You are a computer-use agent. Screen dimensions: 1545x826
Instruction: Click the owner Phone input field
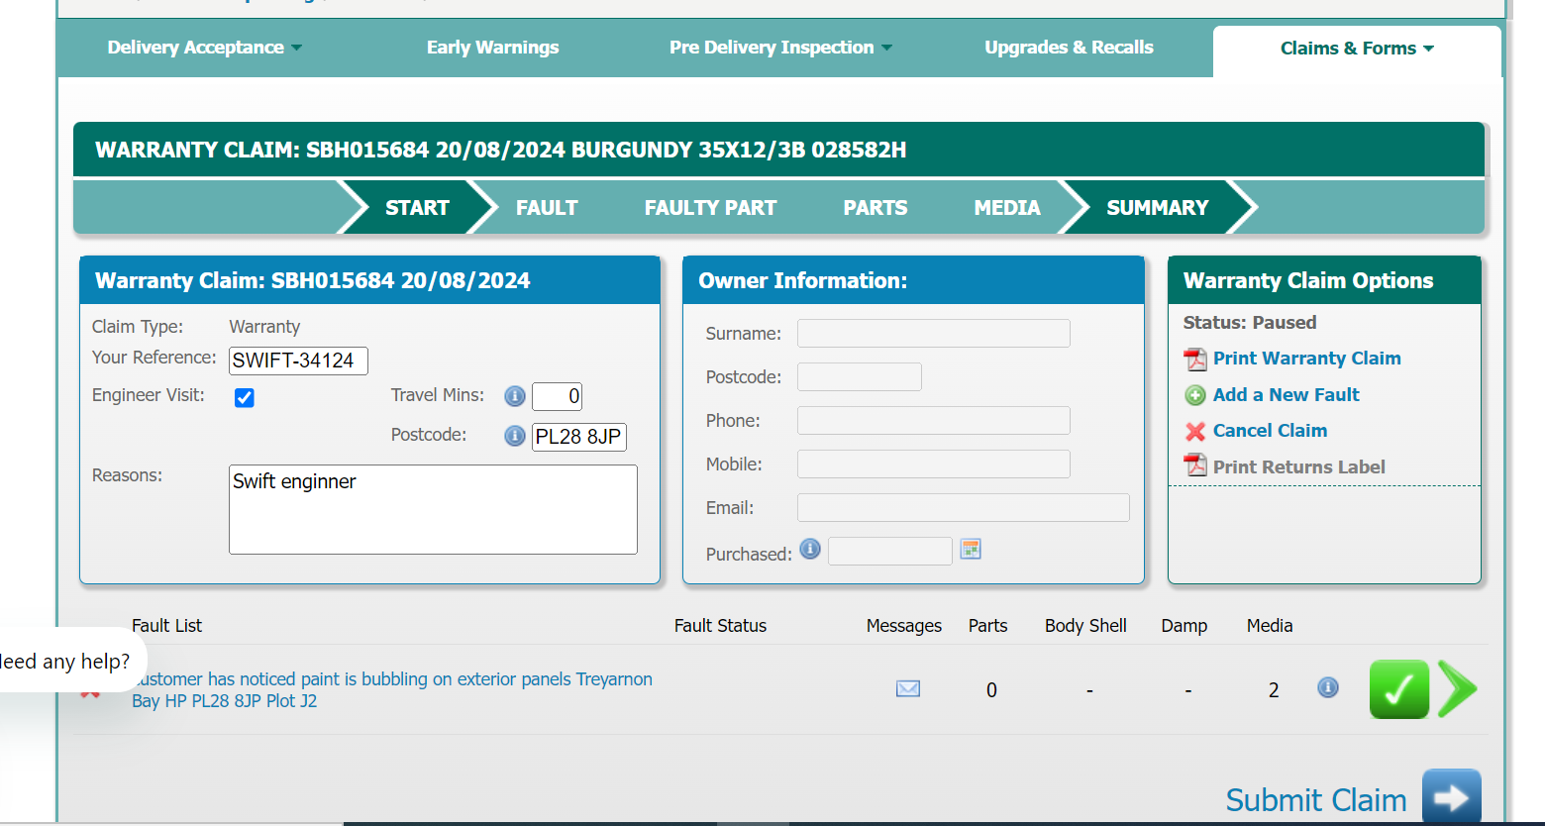click(x=934, y=420)
